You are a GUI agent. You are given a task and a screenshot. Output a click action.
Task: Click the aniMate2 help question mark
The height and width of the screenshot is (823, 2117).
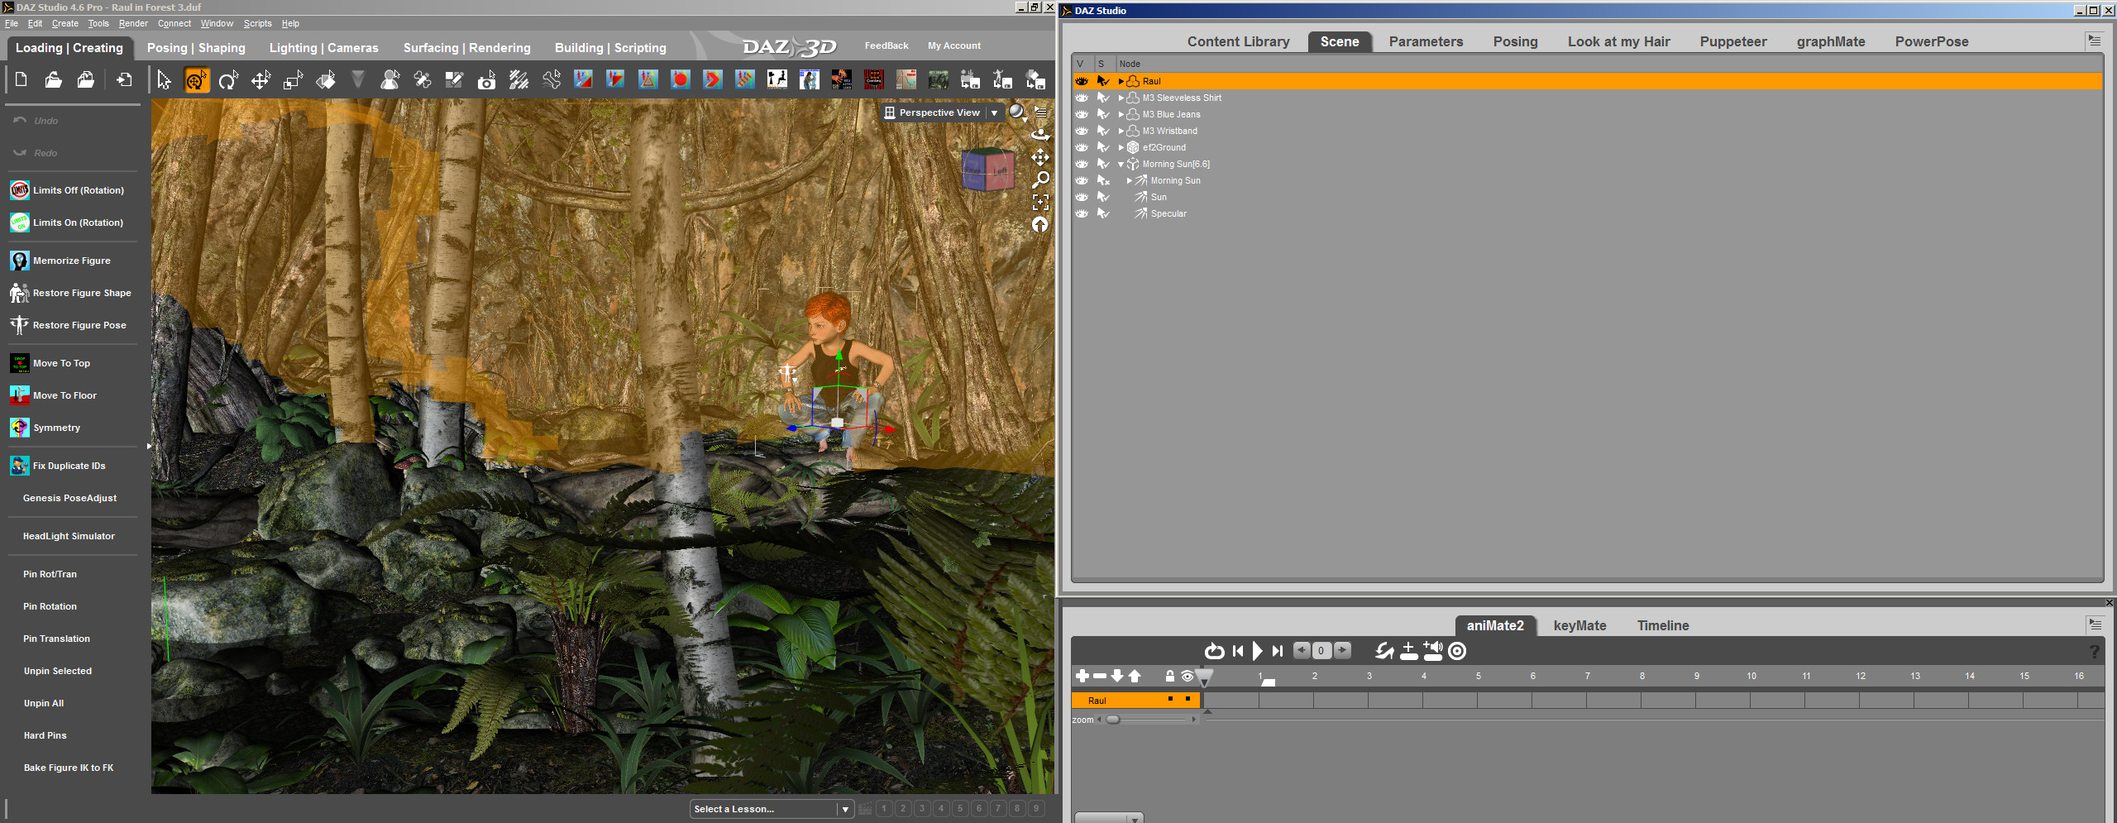pyautogui.click(x=2094, y=652)
